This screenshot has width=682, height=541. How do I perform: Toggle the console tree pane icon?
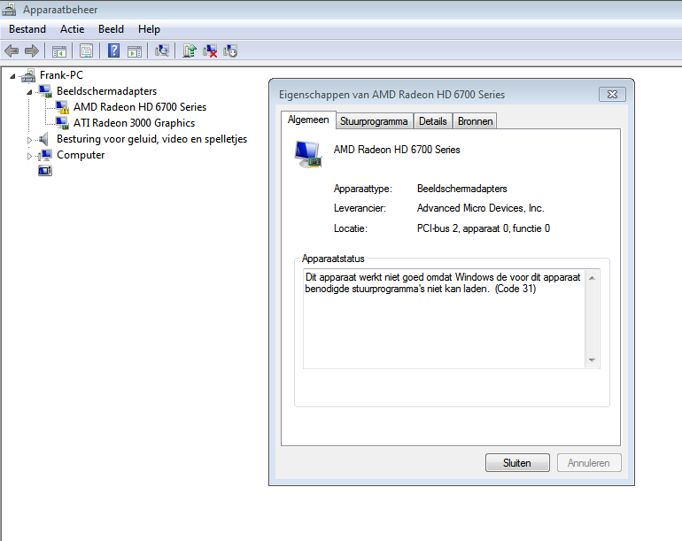pyautogui.click(x=59, y=51)
